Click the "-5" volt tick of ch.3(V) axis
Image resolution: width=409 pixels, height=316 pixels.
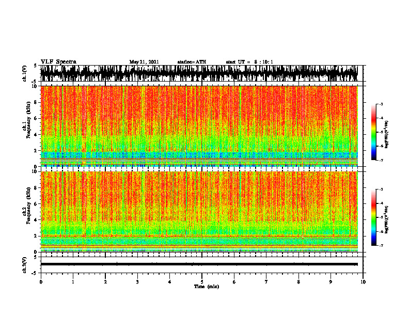point(35,274)
